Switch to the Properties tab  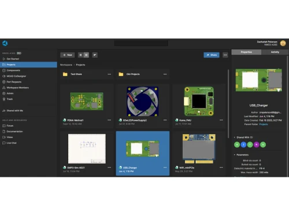[246, 52]
